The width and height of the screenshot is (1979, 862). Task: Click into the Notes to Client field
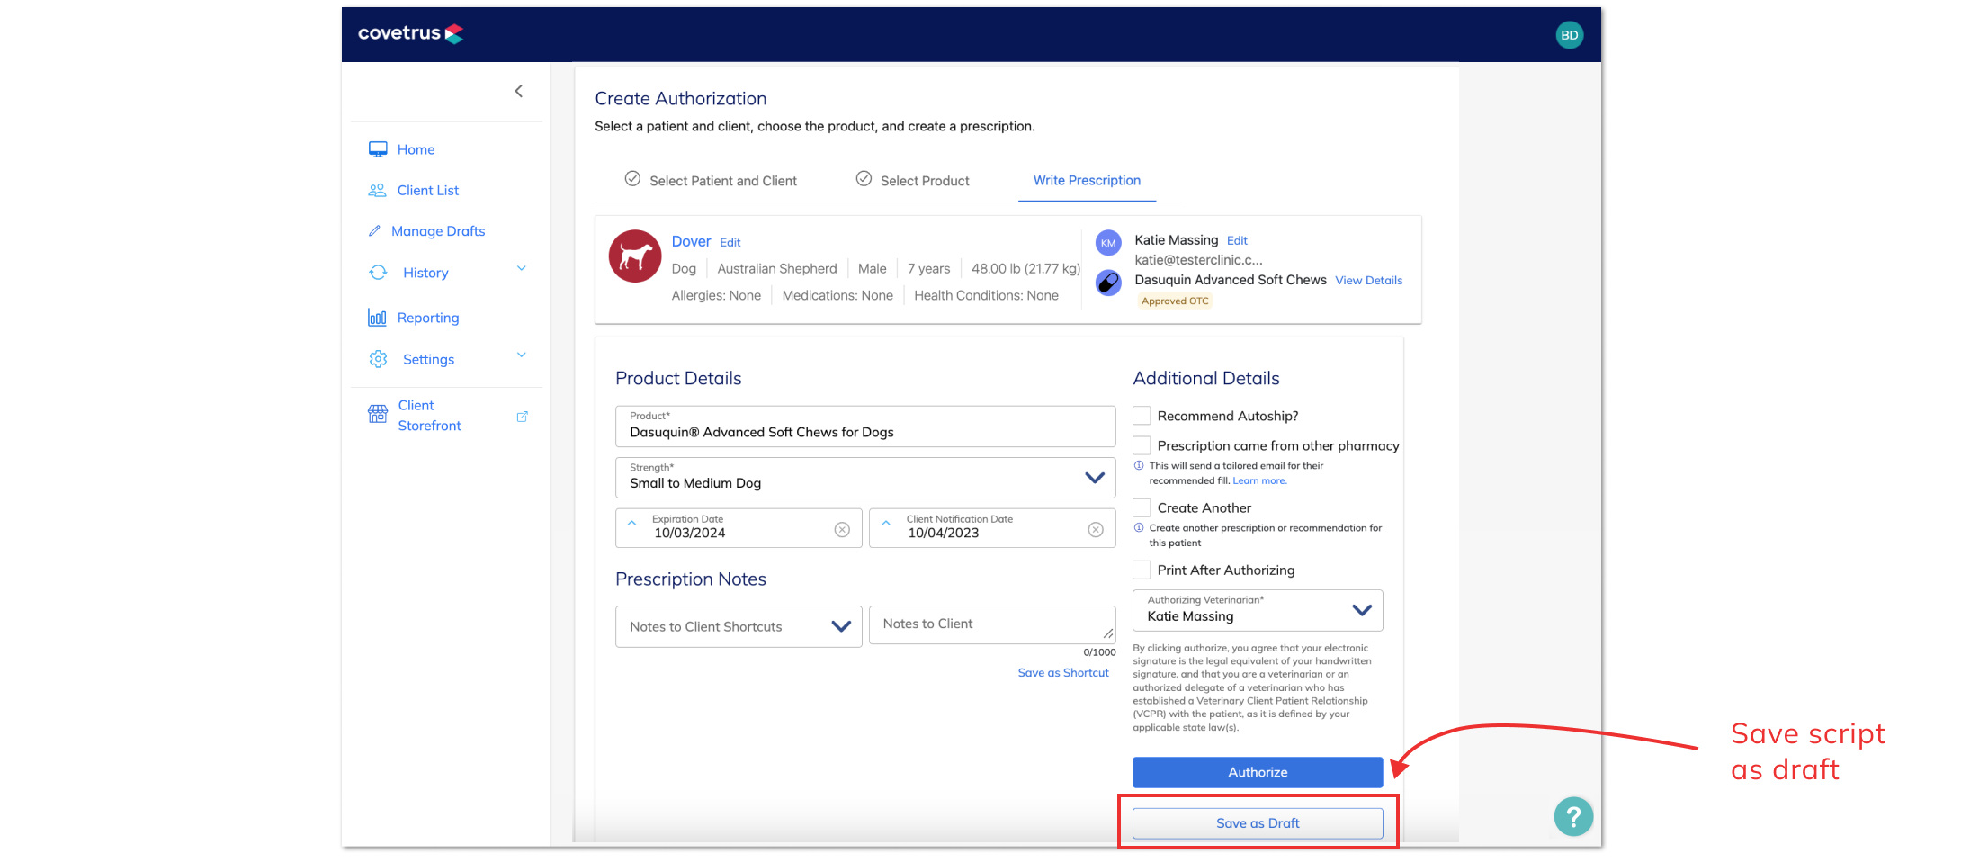click(992, 624)
